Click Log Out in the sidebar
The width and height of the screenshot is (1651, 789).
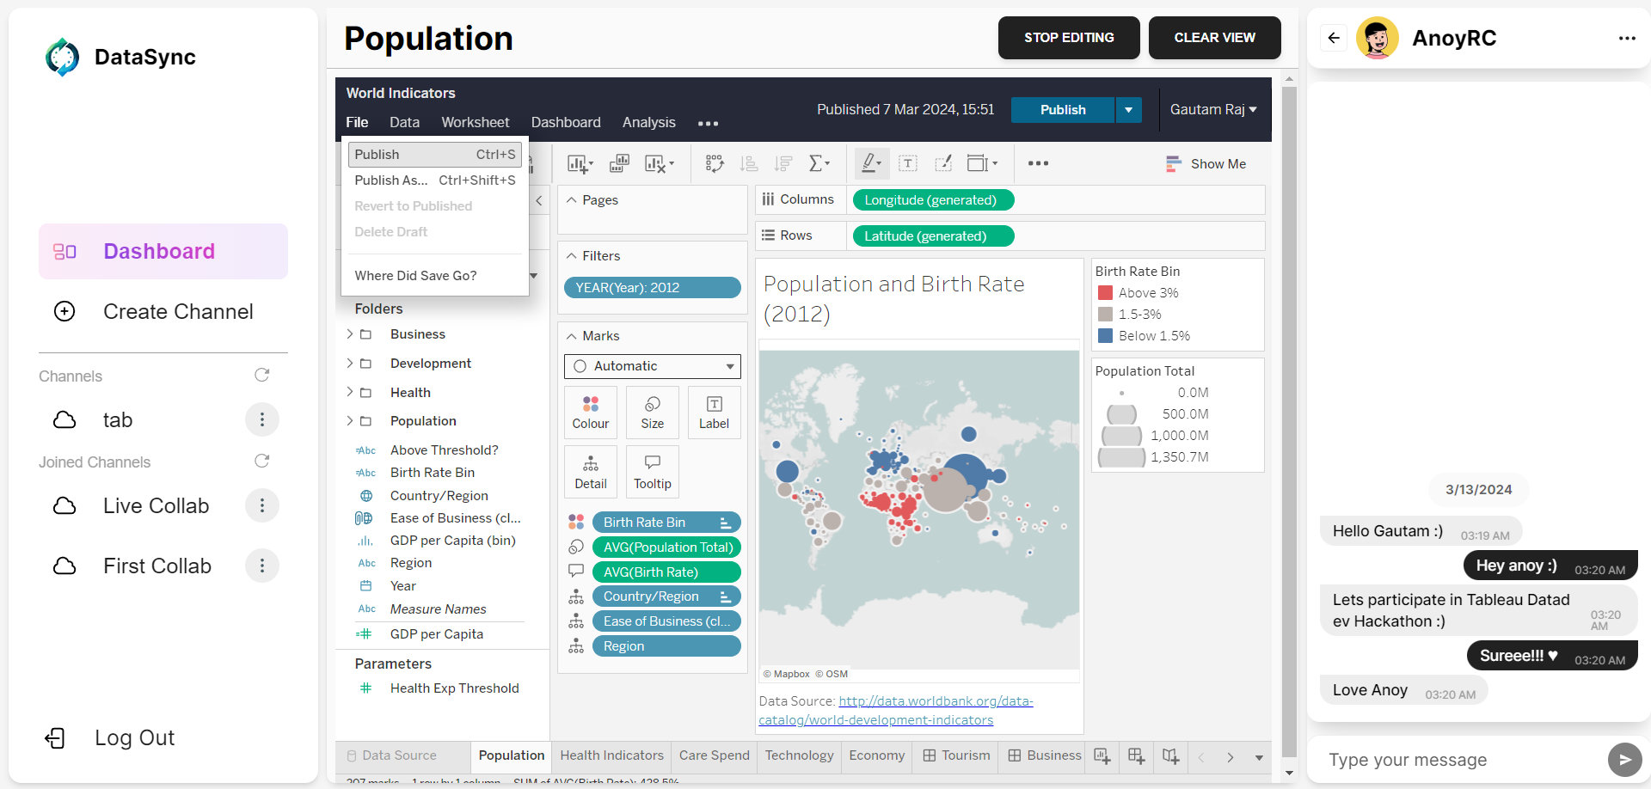(x=110, y=738)
